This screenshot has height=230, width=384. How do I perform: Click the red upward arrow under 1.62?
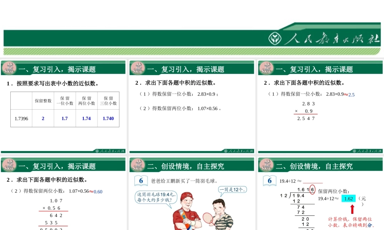point(353,209)
